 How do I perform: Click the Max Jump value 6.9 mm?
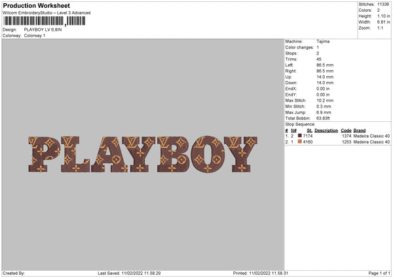(x=324, y=112)
